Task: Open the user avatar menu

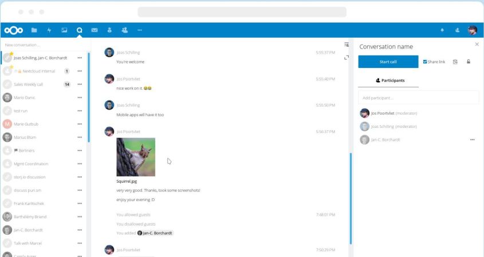Action: 473,30
